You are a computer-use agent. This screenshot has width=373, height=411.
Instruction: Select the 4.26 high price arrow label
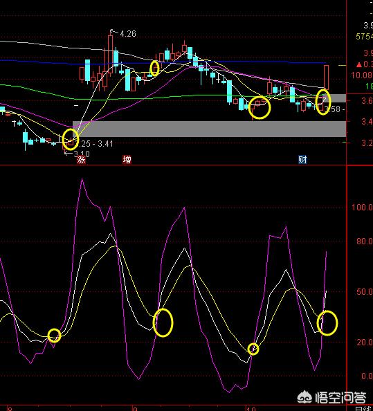(x=123, y=33)
